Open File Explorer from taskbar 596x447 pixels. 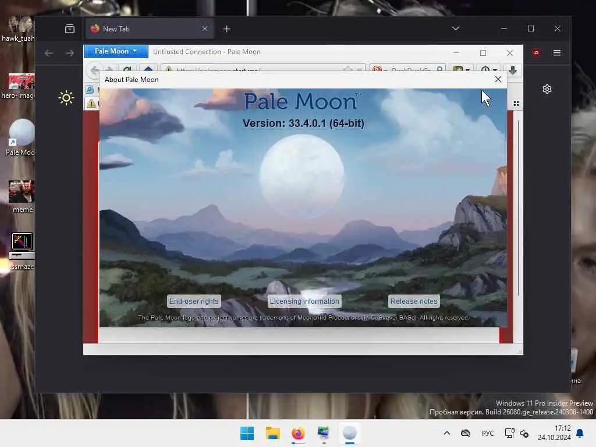click(x=272, y=433)
